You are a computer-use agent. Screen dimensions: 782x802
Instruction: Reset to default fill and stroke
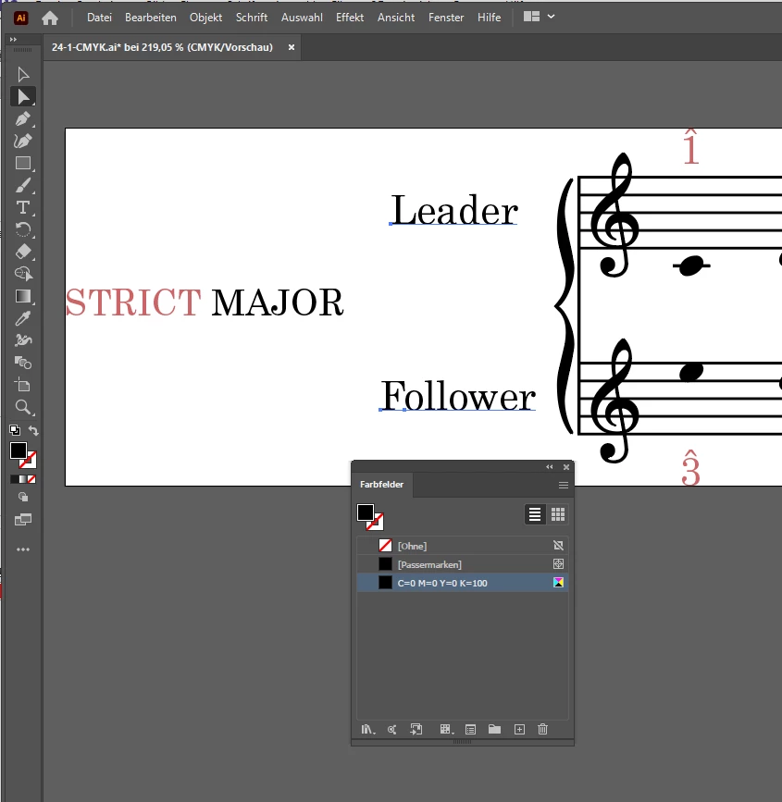(15, 430)
